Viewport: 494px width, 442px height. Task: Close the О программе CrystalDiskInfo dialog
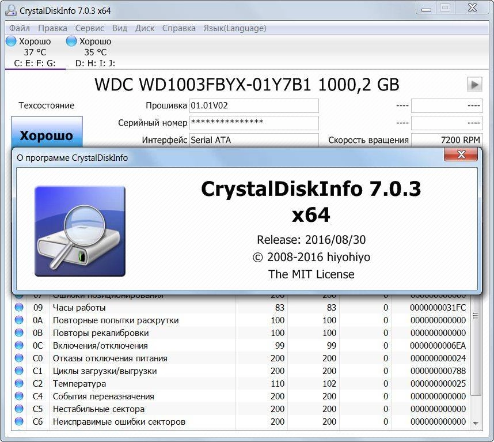coord(461,154)
